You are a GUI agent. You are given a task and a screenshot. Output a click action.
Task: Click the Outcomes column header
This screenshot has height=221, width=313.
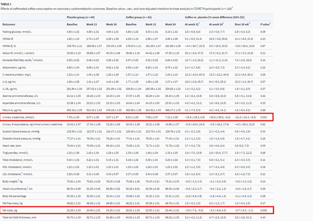[9, 24]
